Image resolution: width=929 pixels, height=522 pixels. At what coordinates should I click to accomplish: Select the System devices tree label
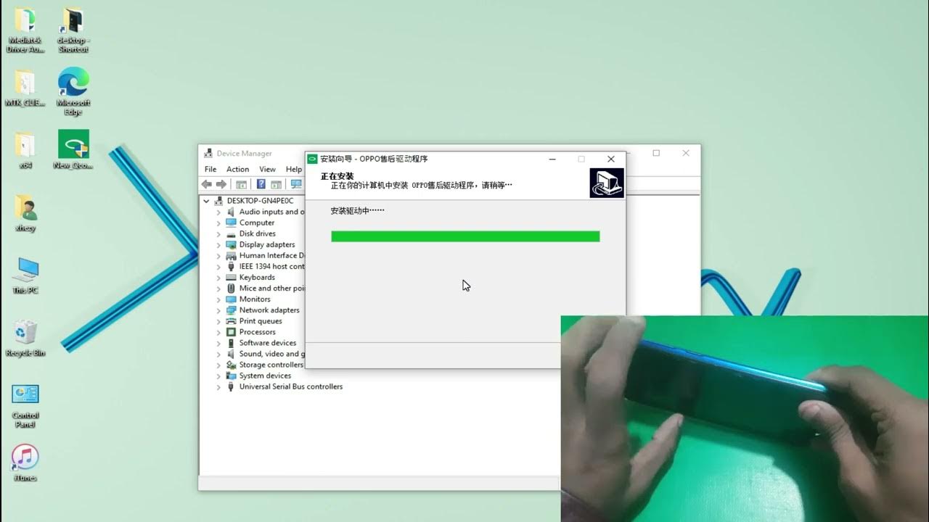[x=265, y=376]
